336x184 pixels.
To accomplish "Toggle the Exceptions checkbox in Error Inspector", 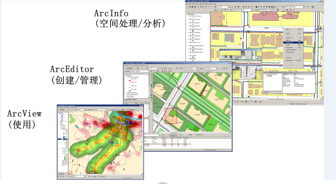I will point(187,135).
